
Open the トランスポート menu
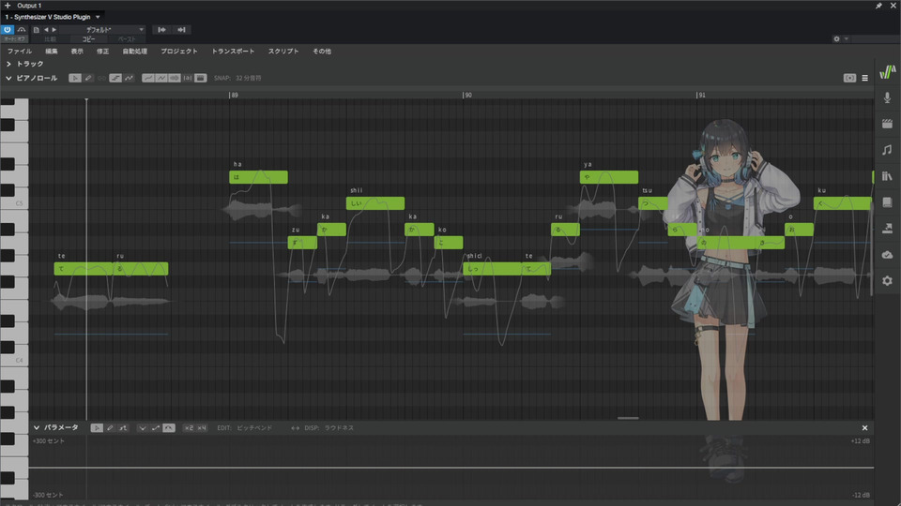click(233, 51)
